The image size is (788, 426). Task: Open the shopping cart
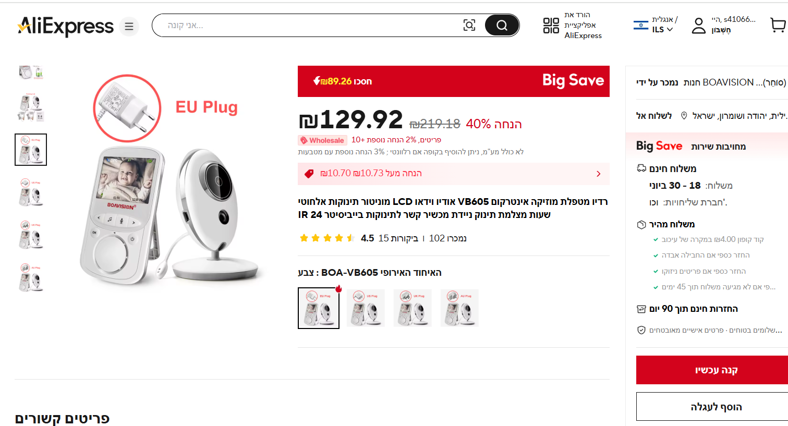coord(778,25)
